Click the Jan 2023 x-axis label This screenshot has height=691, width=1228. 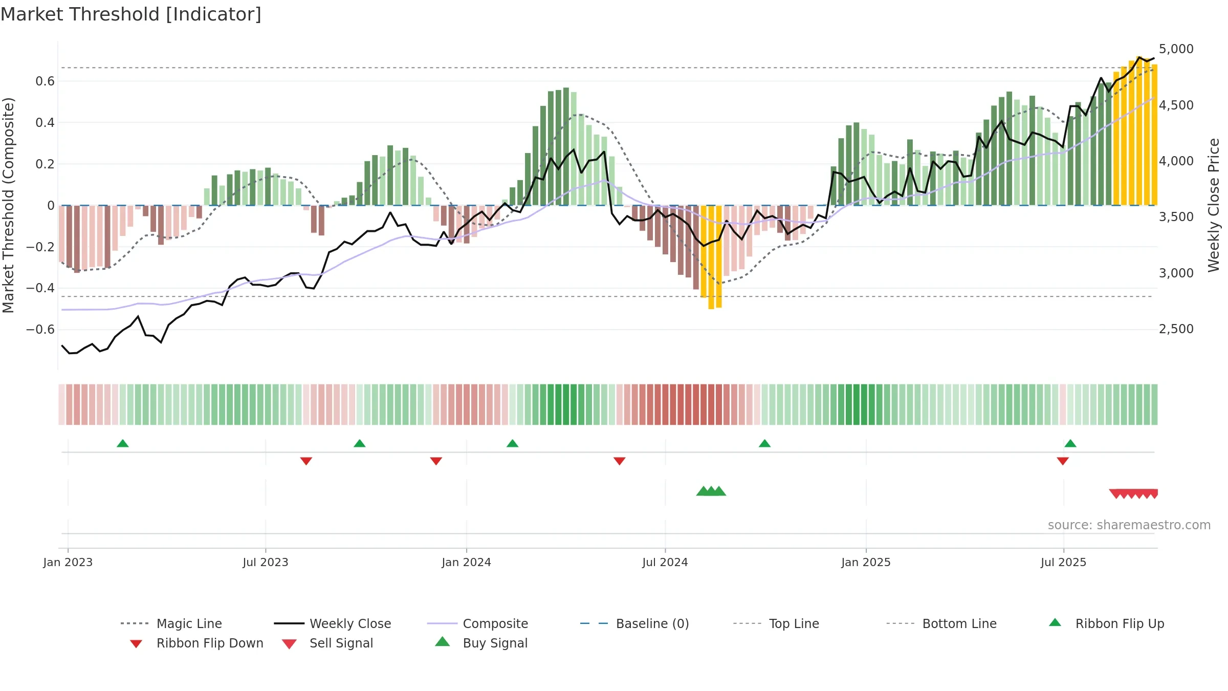pos(68,563)
